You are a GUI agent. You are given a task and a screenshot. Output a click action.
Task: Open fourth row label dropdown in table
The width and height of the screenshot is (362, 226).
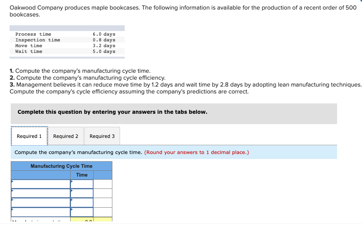[41, 212]
